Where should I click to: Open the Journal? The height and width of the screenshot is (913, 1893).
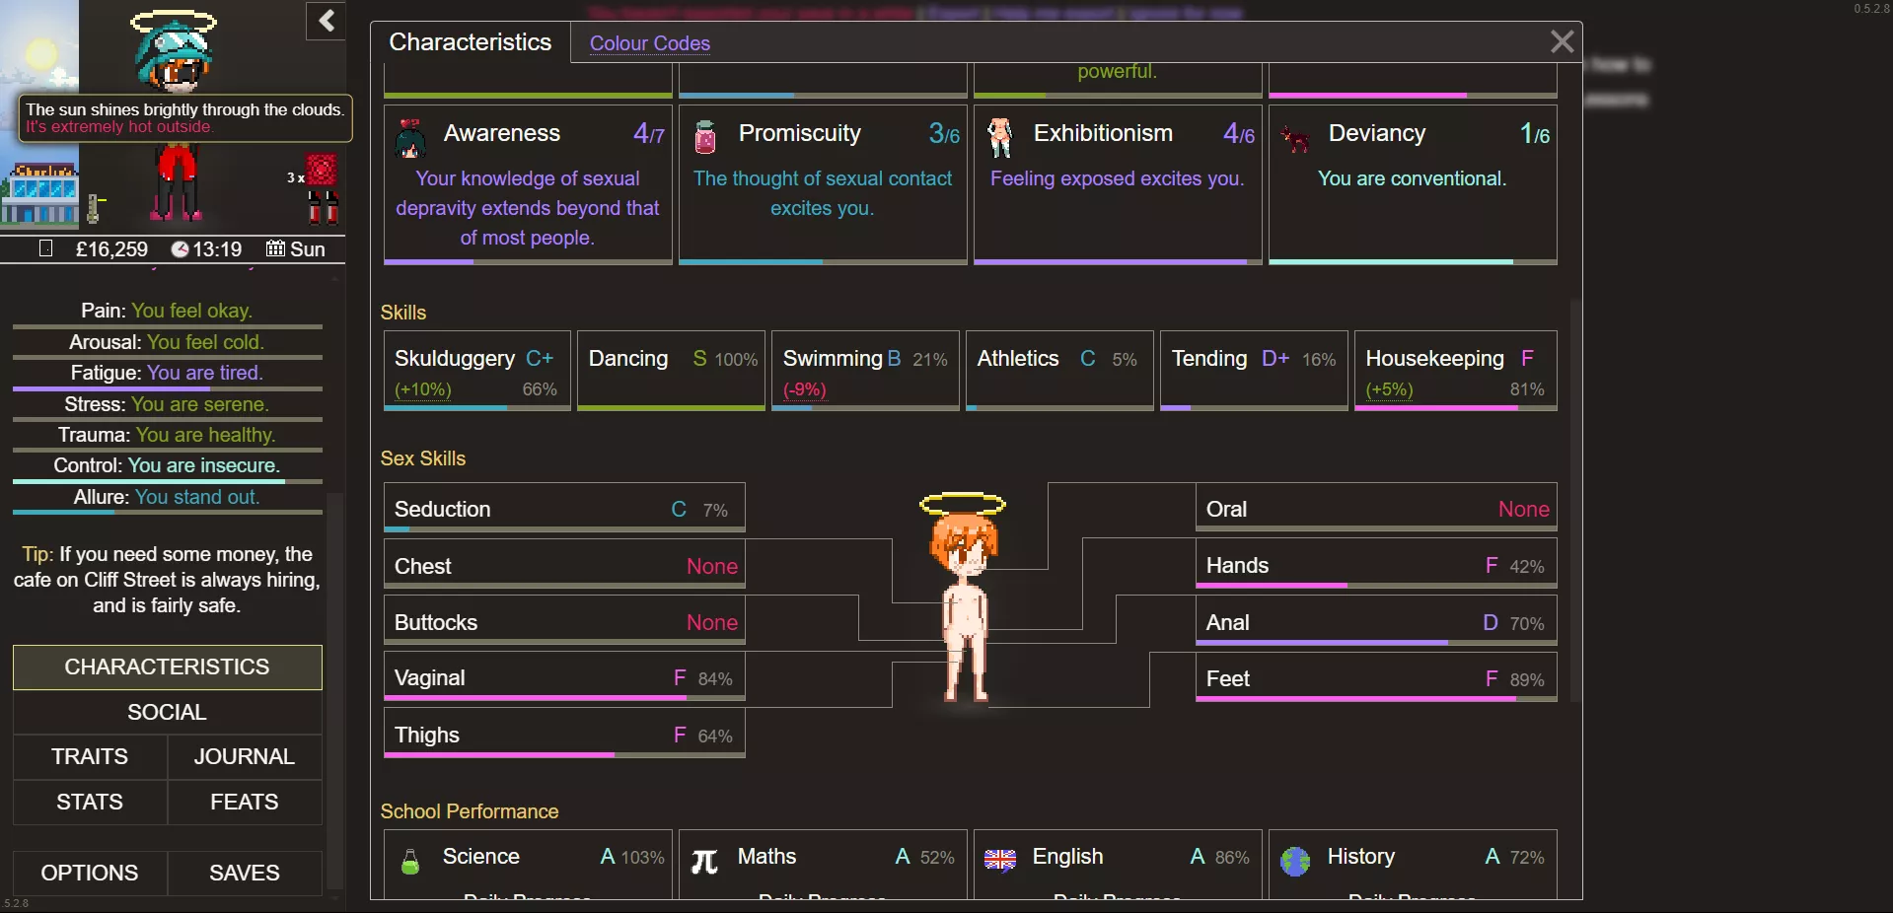(244, 756)
